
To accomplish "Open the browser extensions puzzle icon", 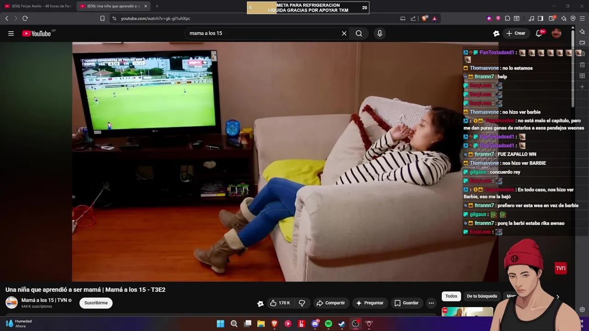I will pyautogui.click(x=507, y=18).
